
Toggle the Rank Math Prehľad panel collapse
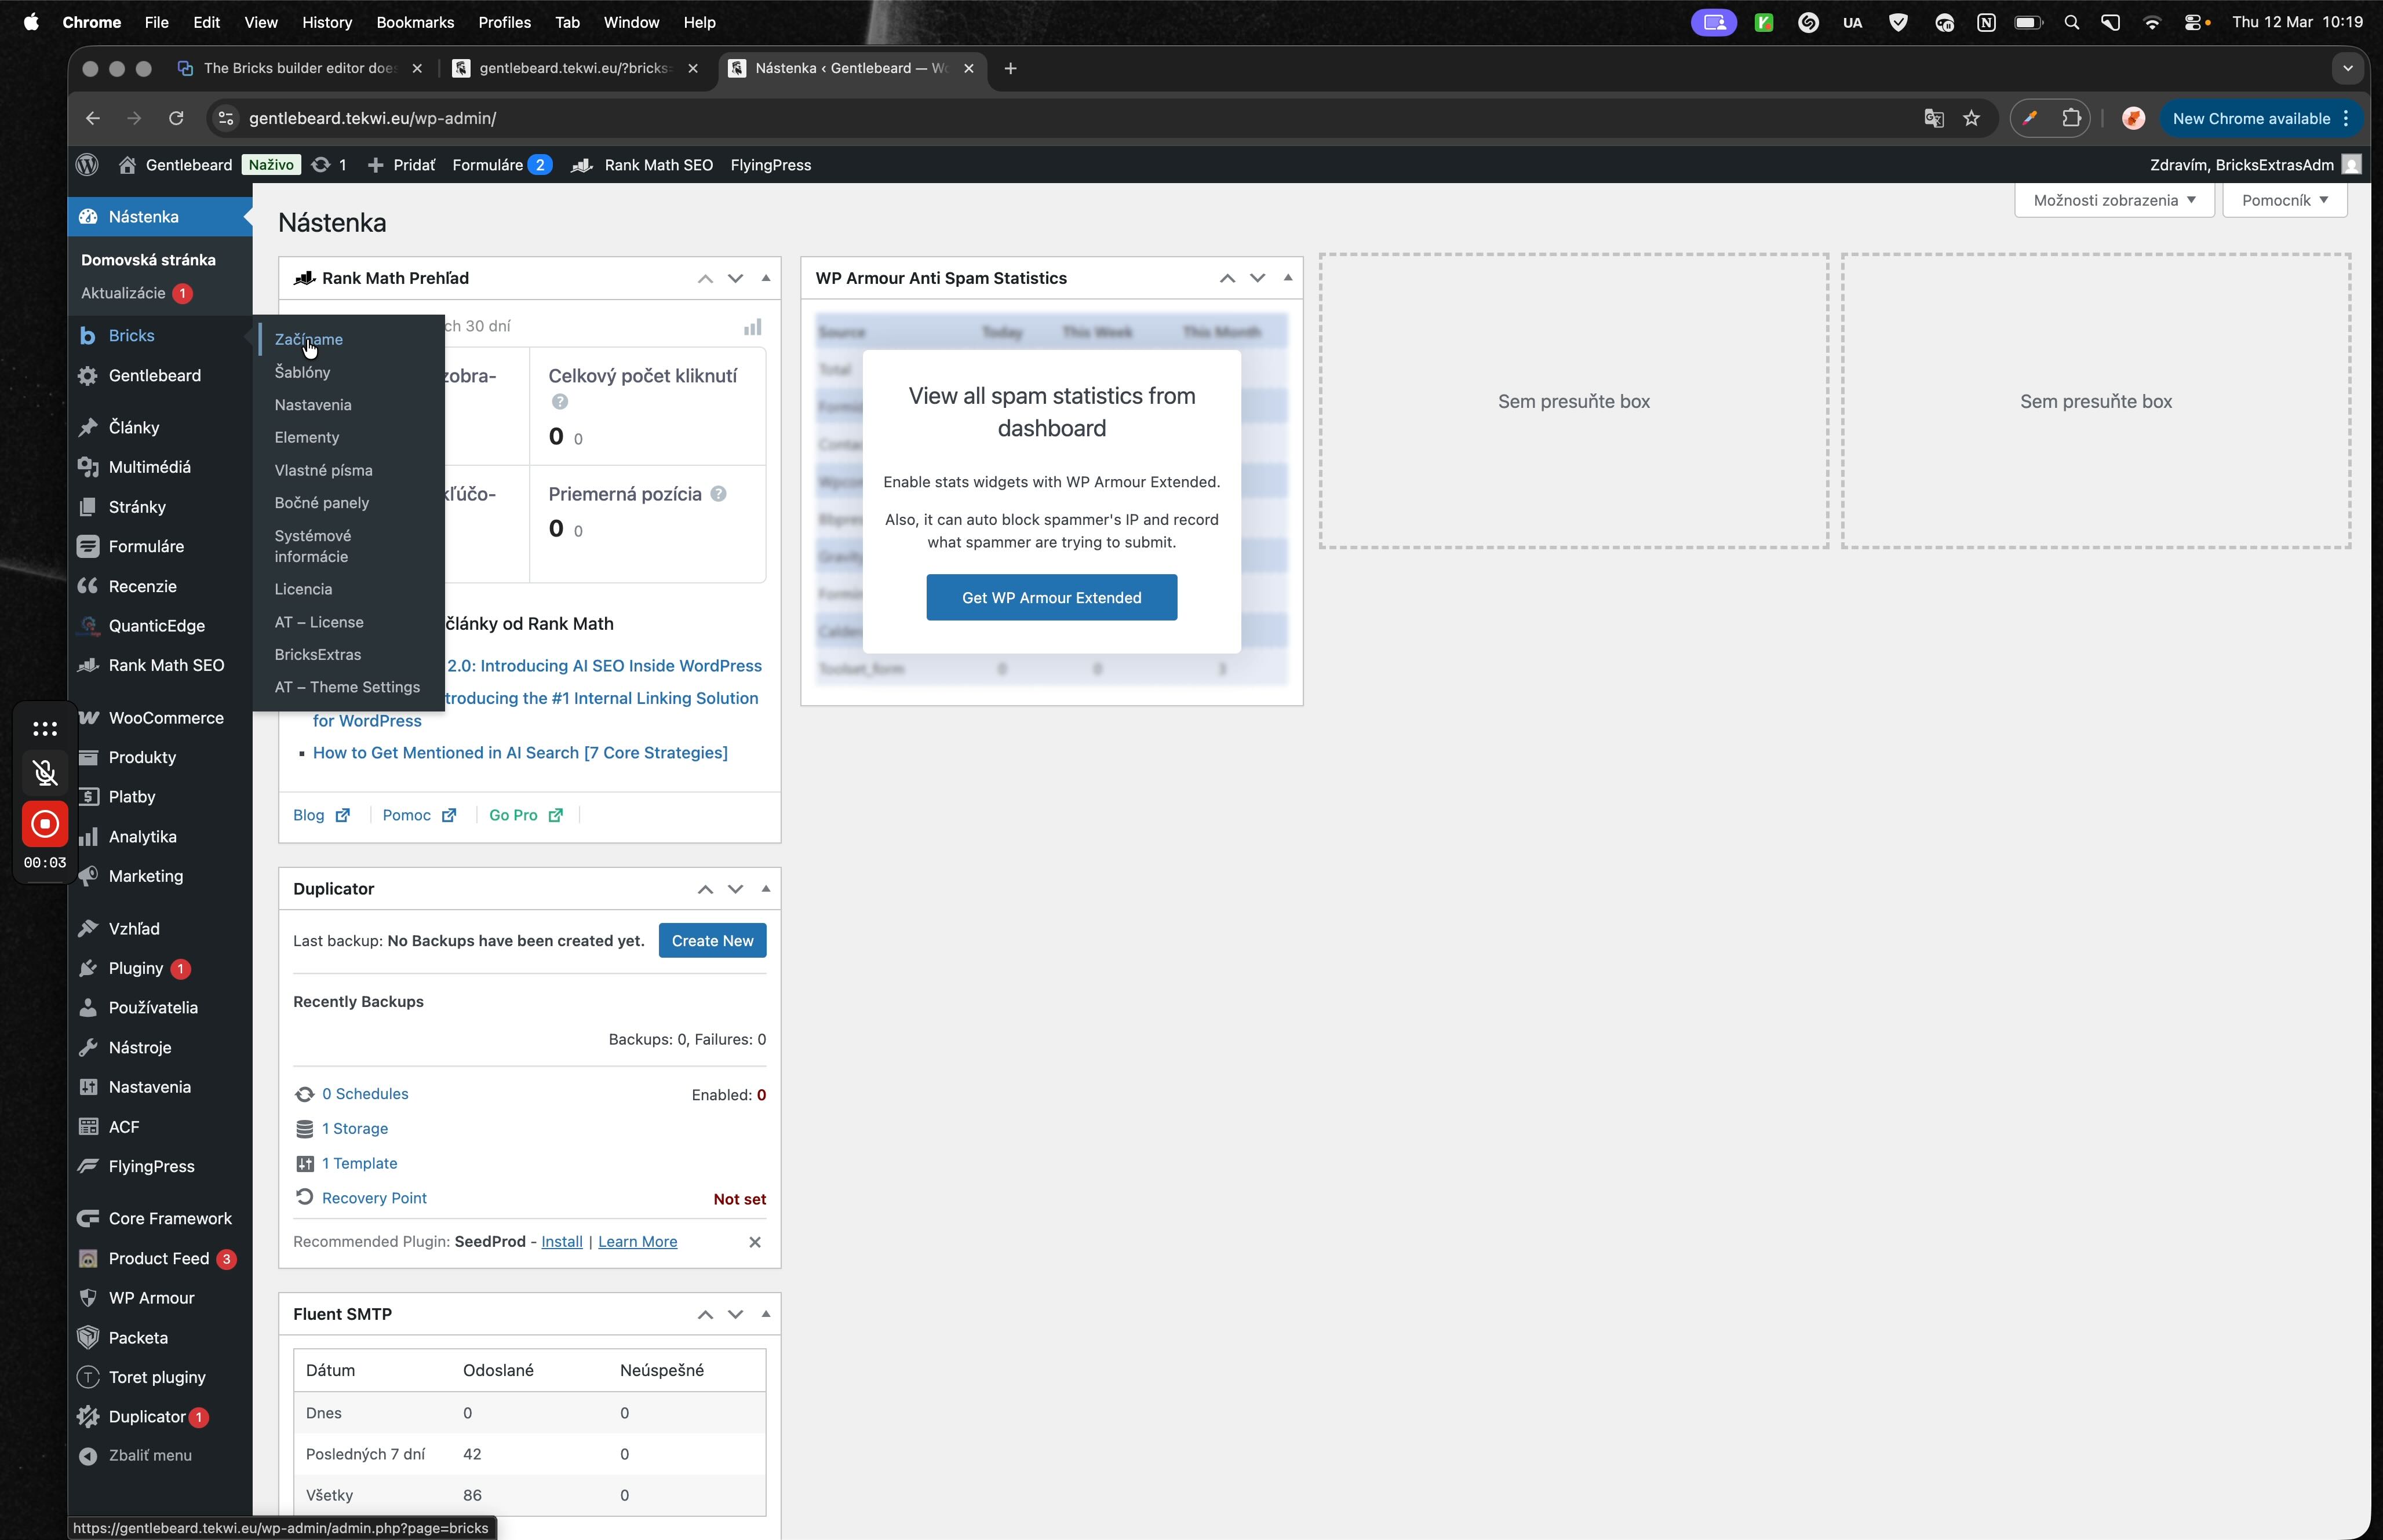click(x=766, y=278)
